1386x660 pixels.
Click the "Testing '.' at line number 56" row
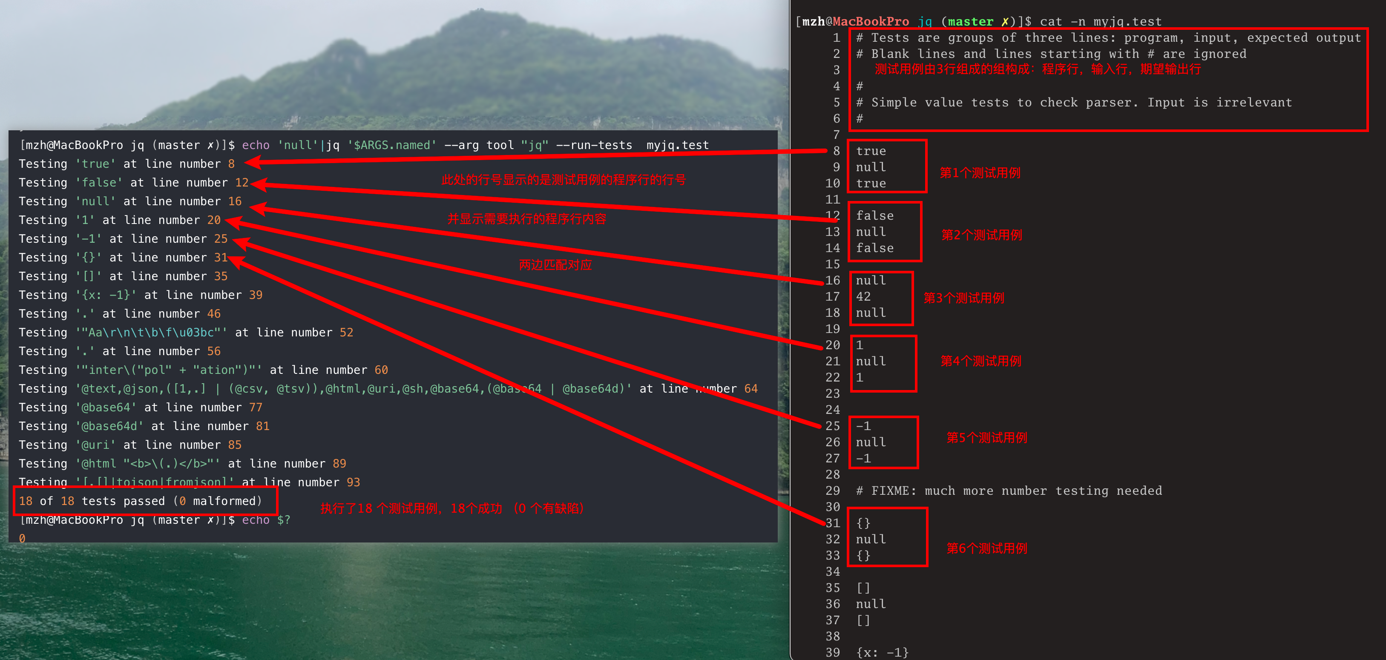[119, 351]
